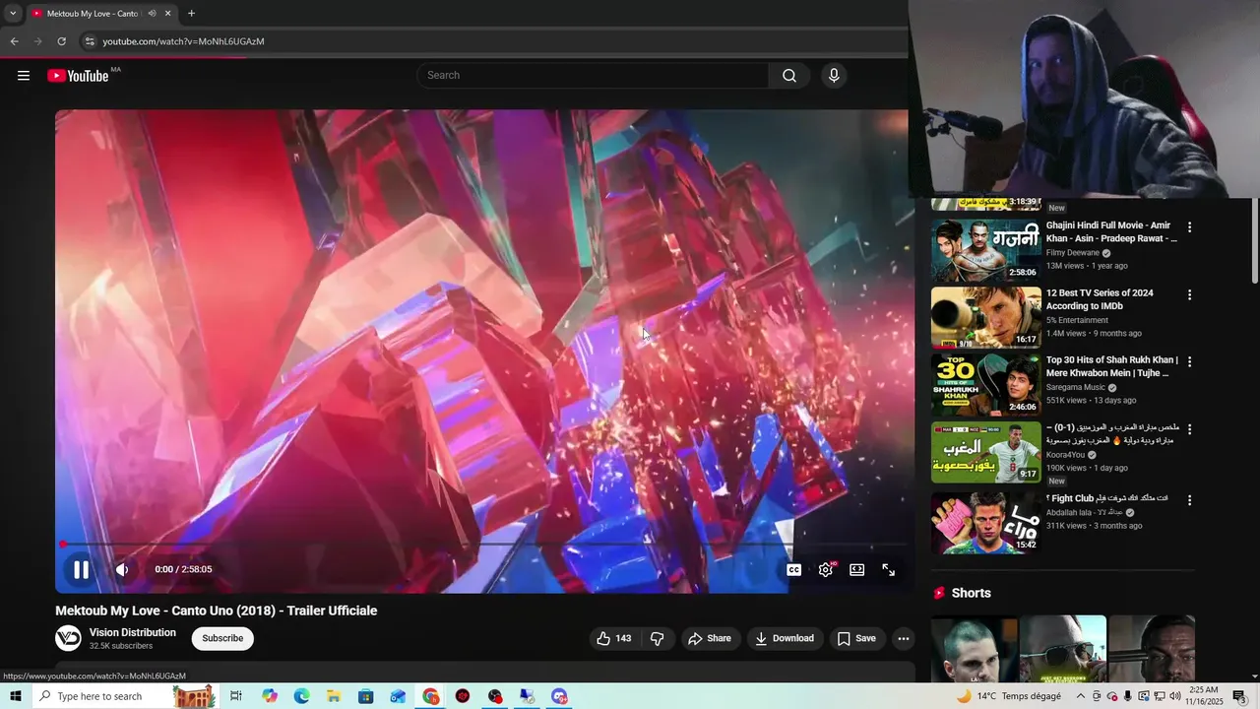Screen dimensions: 1260x709
Task: Subscribe to Vision Distribution channel
Action: 222,638
